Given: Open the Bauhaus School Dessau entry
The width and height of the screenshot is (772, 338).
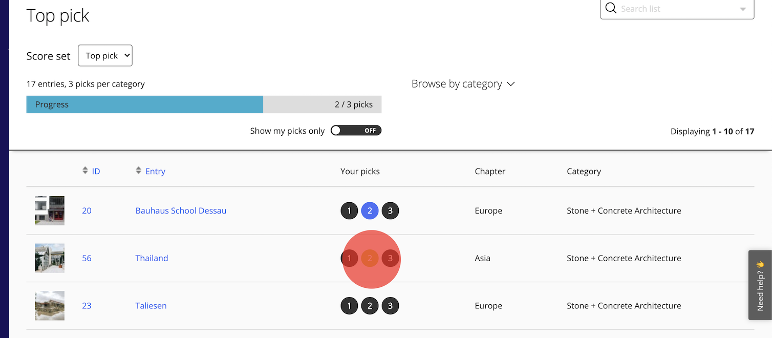Looking at the screenshot, I should coord(181,210).
